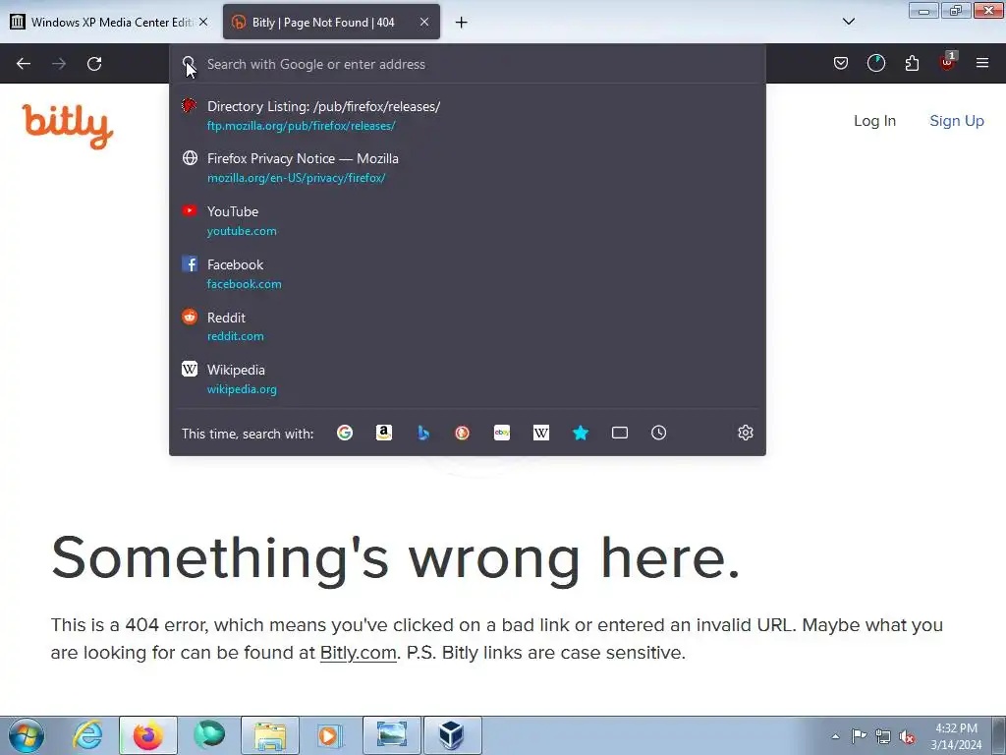1006x755 pixels.
Task: Close the Bitly 404 tab
Action: [x=424, y=22]
